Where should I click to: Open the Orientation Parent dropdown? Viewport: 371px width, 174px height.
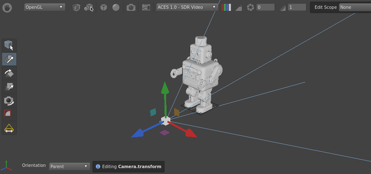(69, 166)
